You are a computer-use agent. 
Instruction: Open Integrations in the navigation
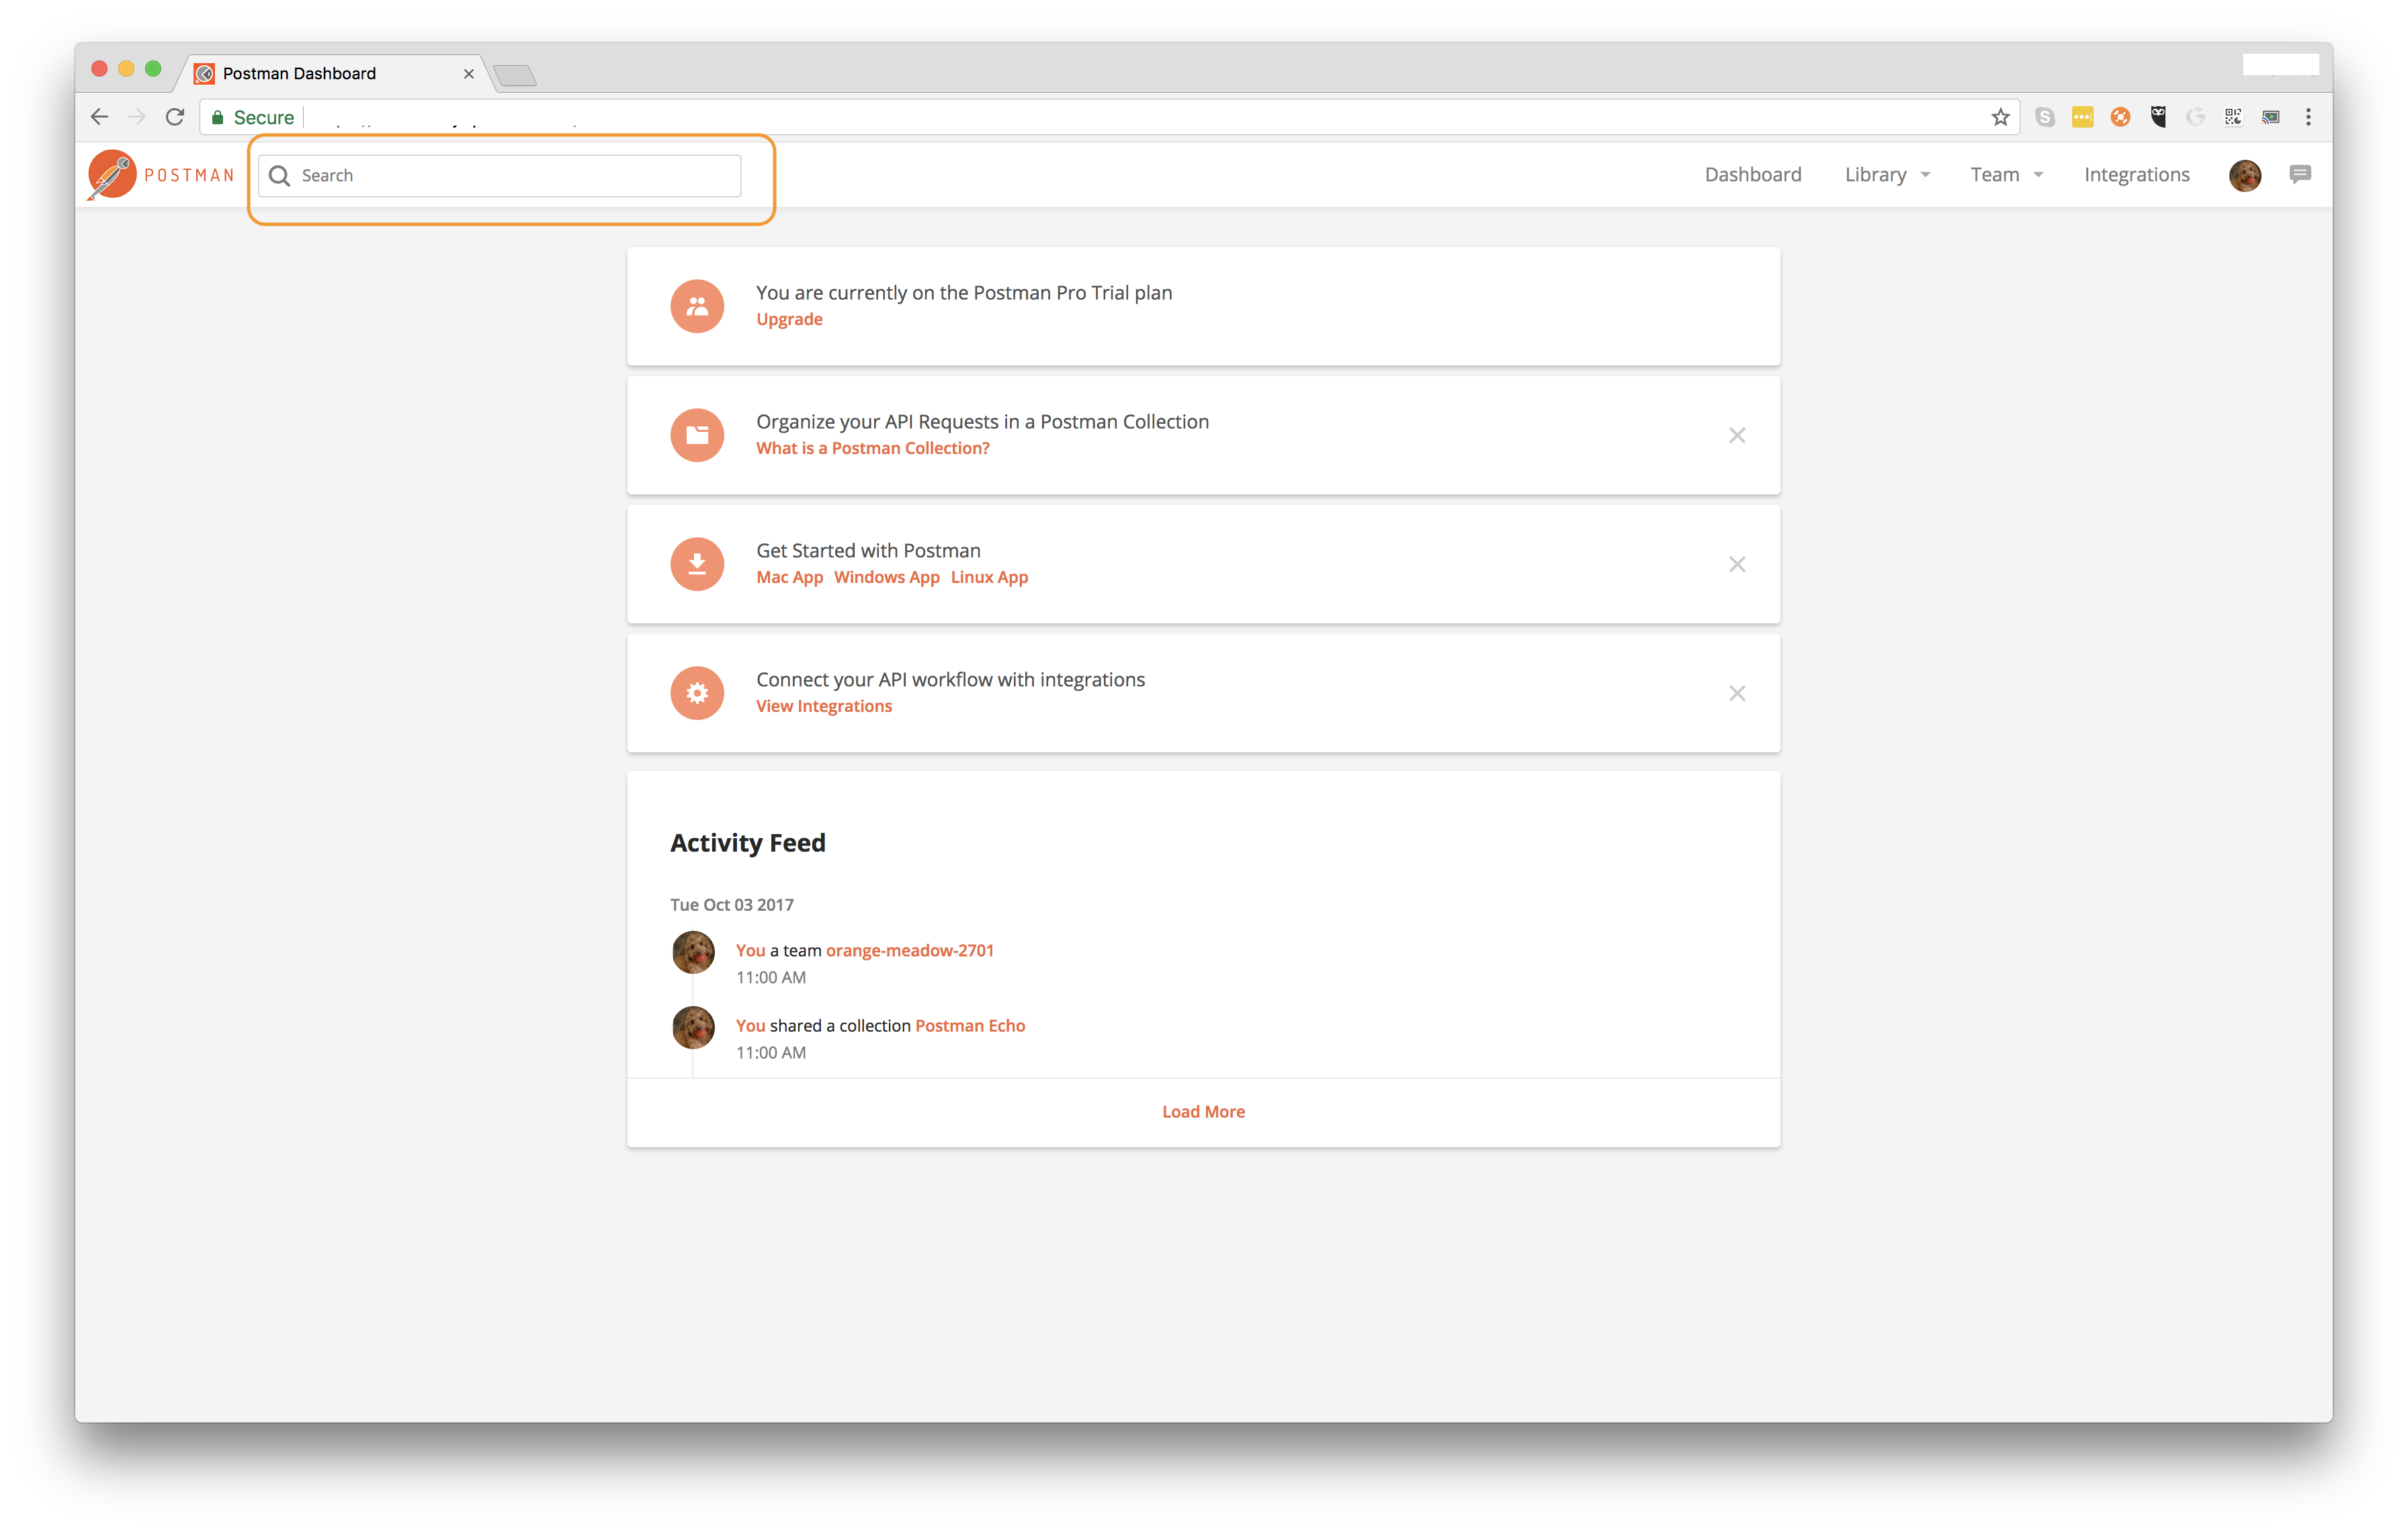pos(2136,175)
